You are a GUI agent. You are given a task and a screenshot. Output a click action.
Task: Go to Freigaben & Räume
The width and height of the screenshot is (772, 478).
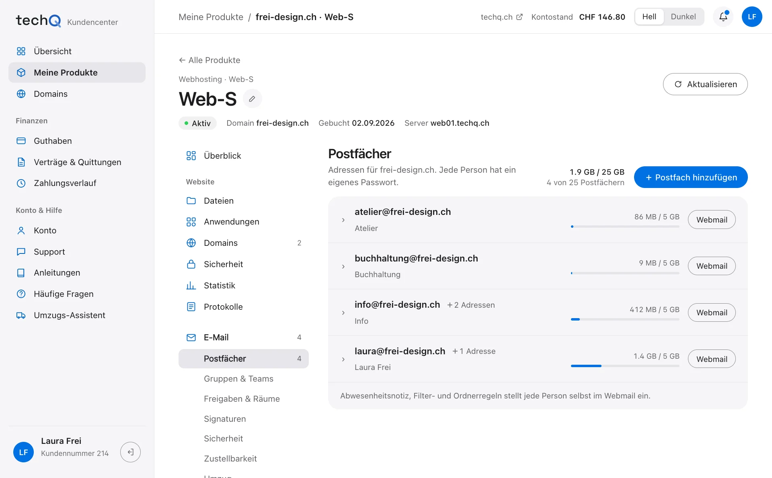244,399
